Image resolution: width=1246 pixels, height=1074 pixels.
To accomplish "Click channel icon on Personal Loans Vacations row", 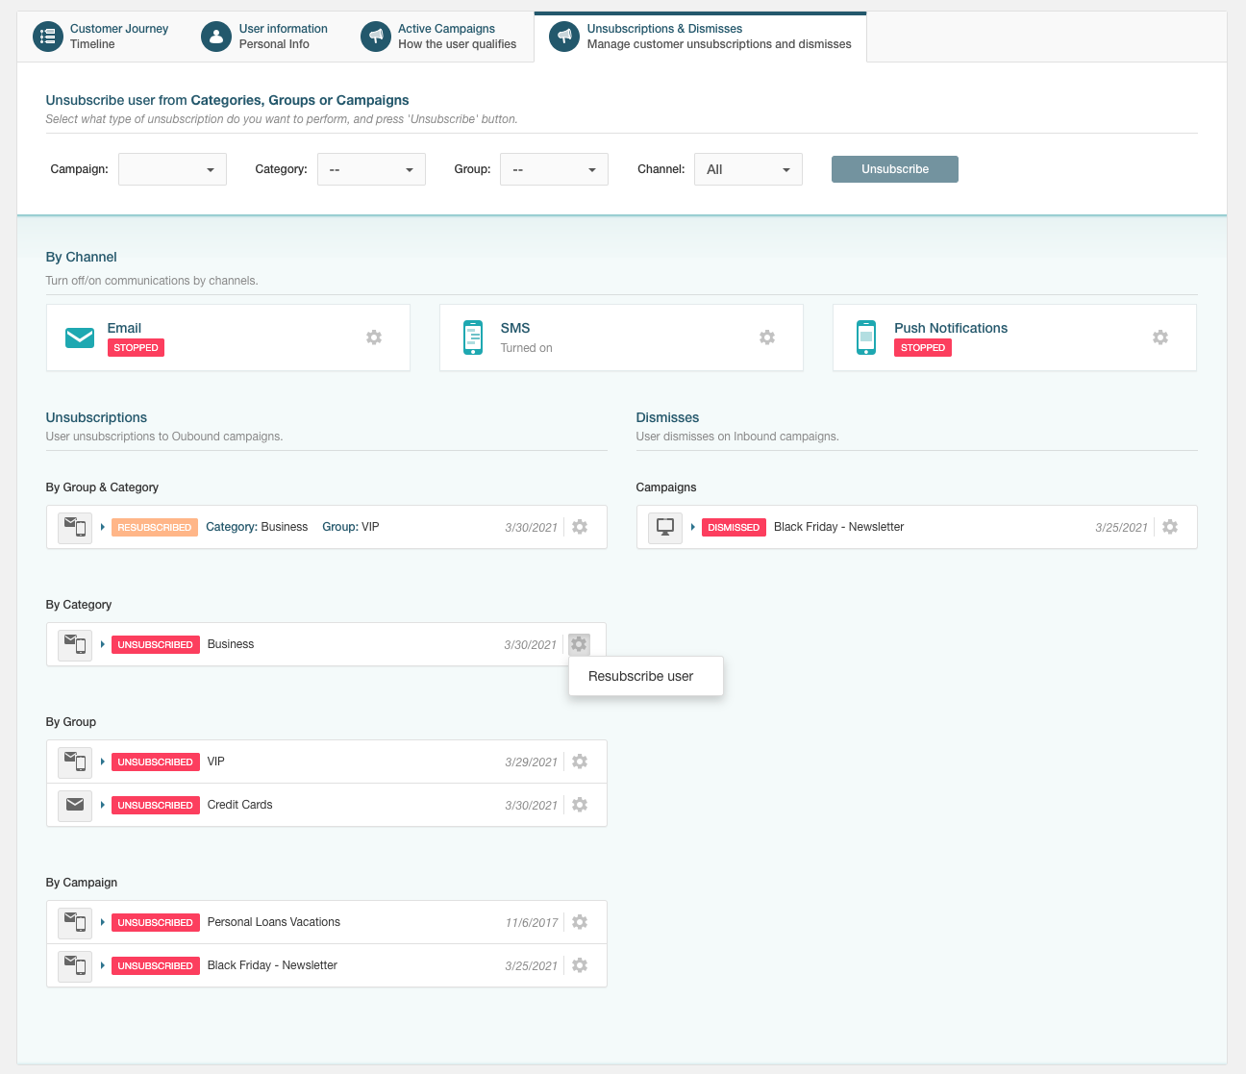I will (75, 922).
